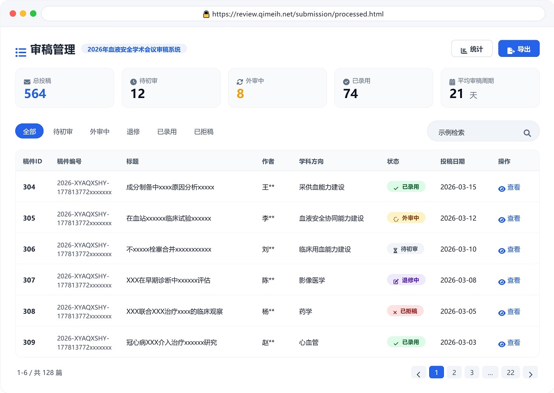Click the padlock icon in address bar
The height and width of the screenshot is (393, 554).
tap(206, 14)
